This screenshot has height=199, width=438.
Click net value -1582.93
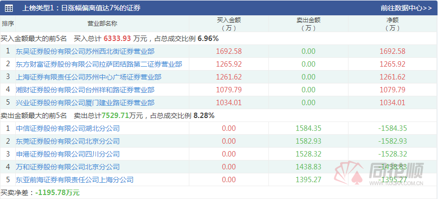(393, 141)
